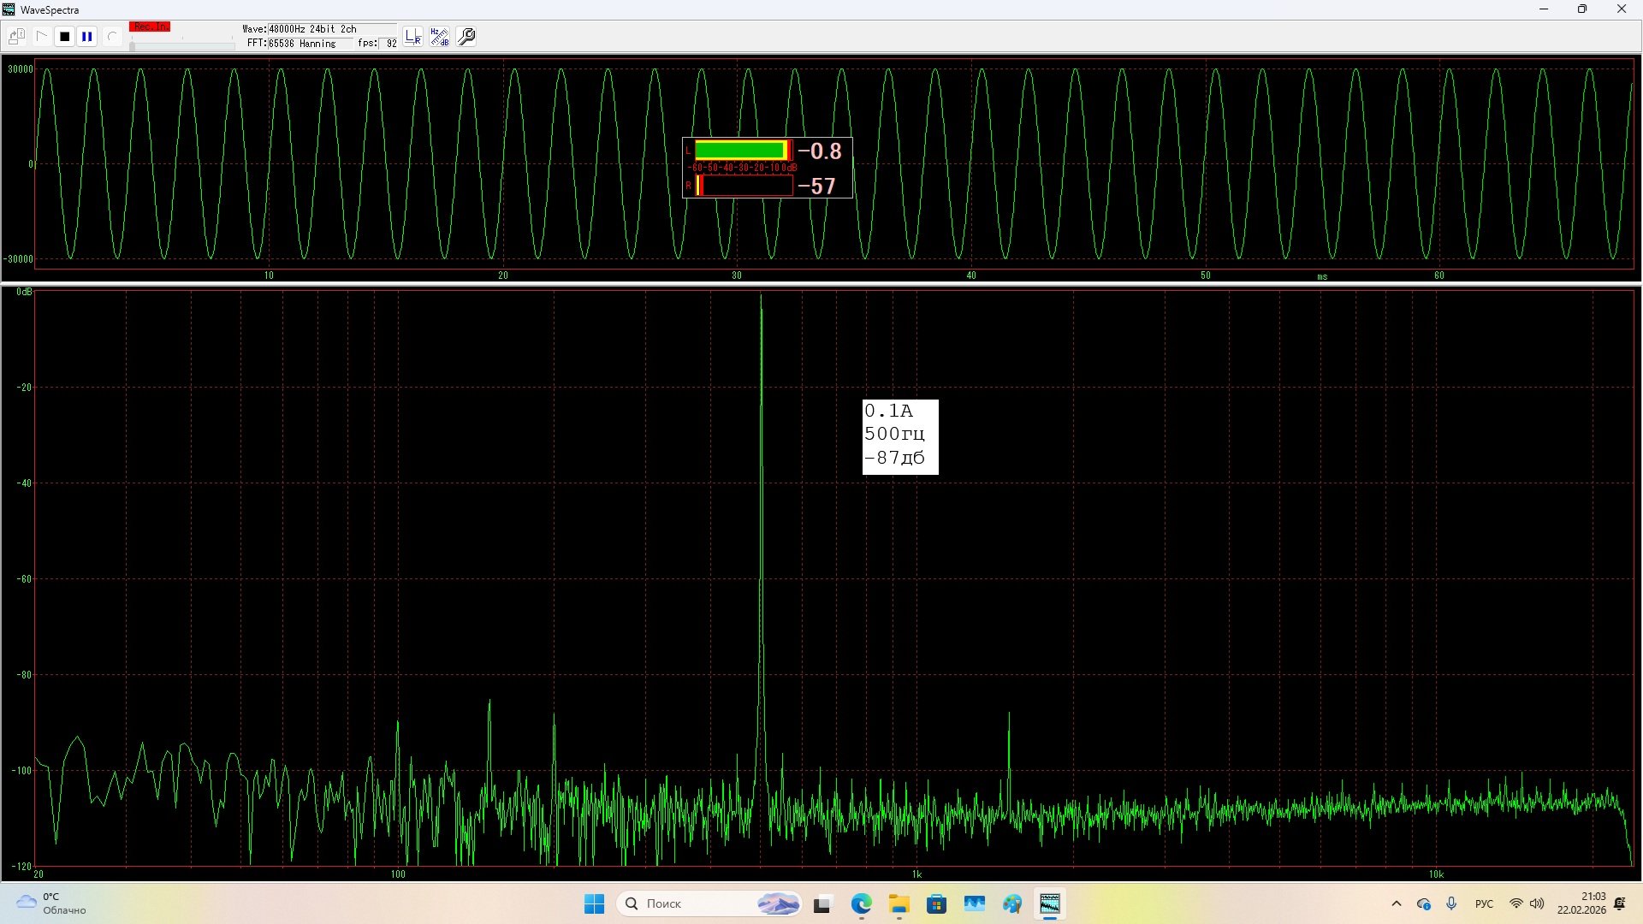The height and width of the screenshot is (924, 1643).
Task: Click the red Rec. In indicator
Action: click(150, 27)
